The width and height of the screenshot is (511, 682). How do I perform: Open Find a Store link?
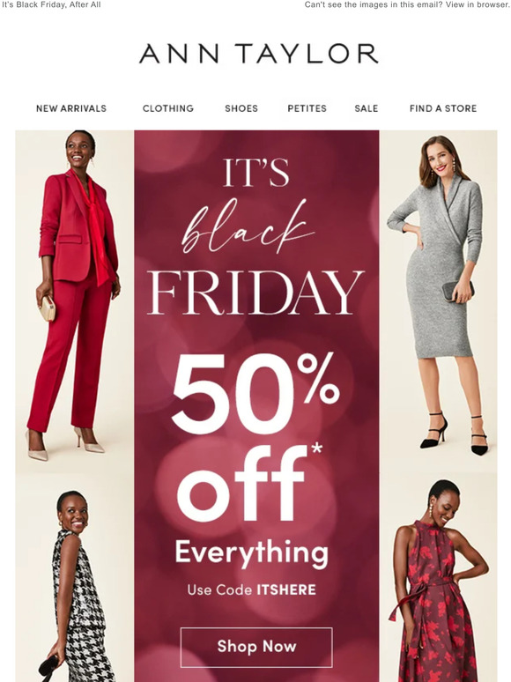pyautogui.click(x=443, y=108)
